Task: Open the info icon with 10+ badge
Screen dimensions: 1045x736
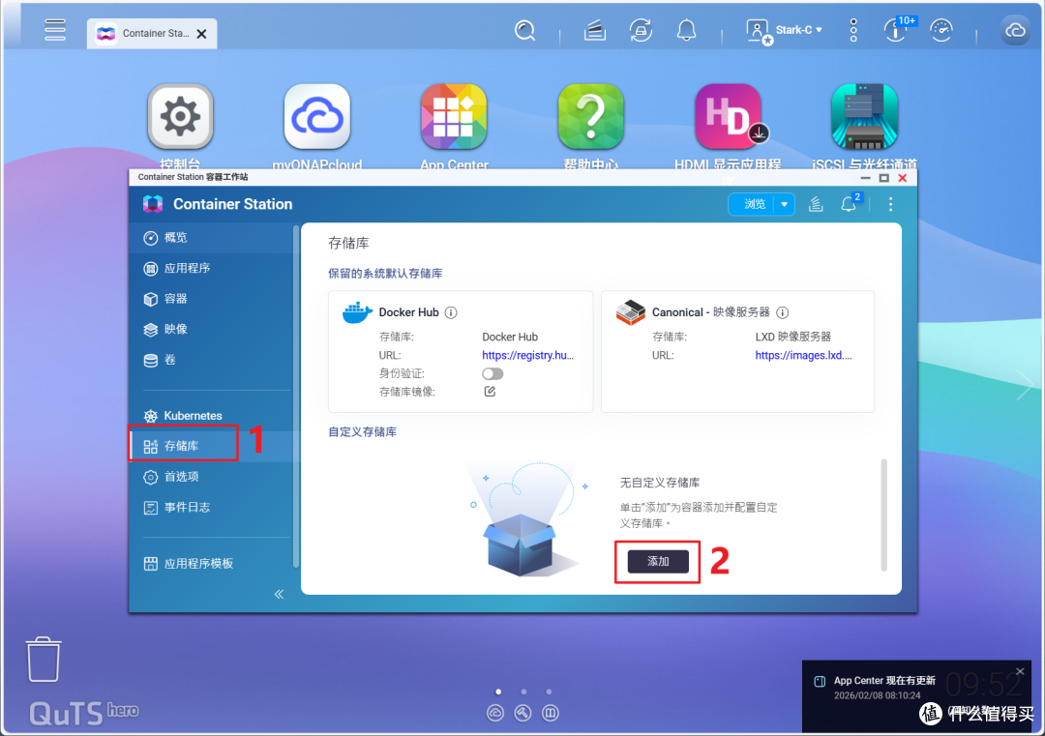Action: point(897,29)
